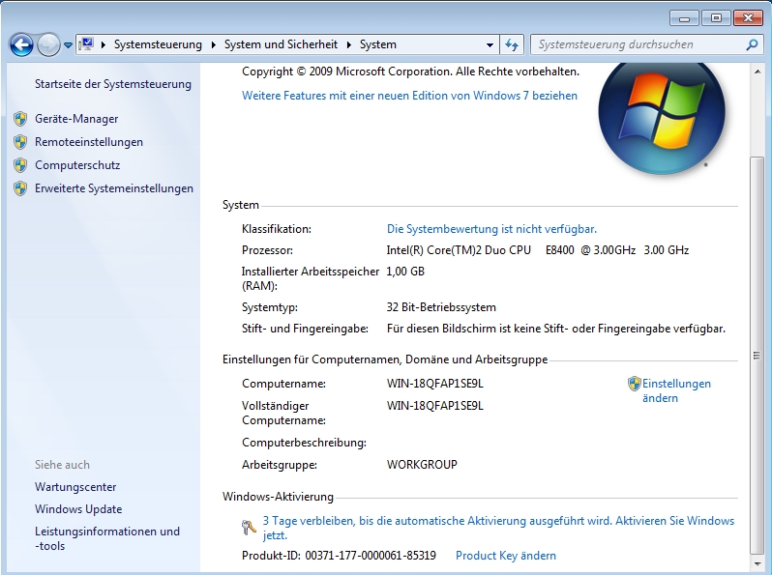Minimize the System window
Screen dimensions: 772x575
tap(684, 18)
